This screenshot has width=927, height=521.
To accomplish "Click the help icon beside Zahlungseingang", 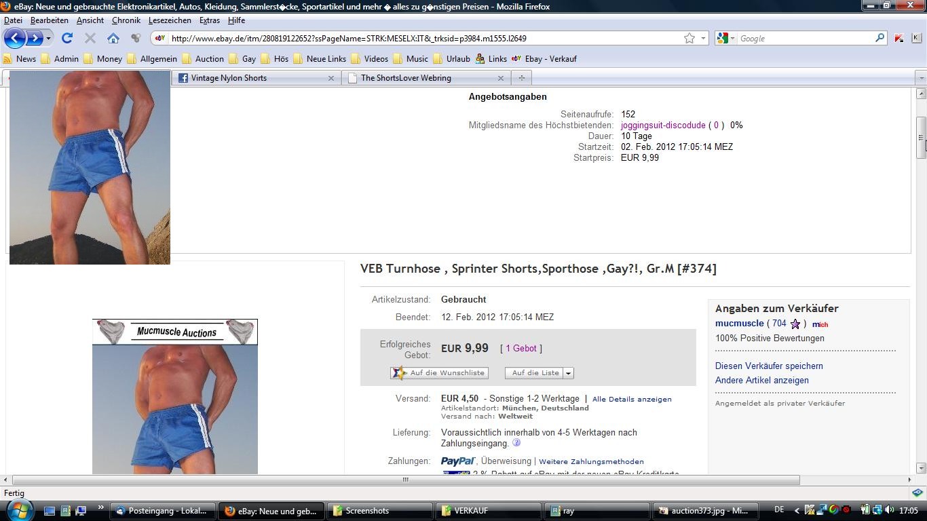I will 516,443.
